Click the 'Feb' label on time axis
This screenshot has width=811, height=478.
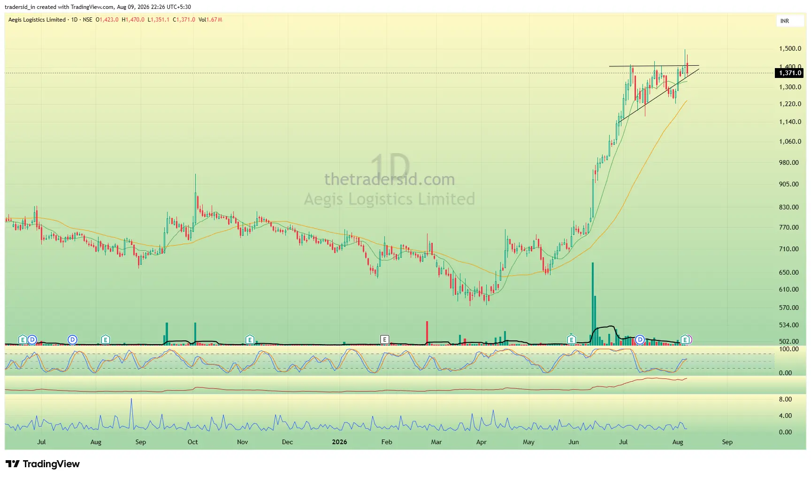(387, 442)
